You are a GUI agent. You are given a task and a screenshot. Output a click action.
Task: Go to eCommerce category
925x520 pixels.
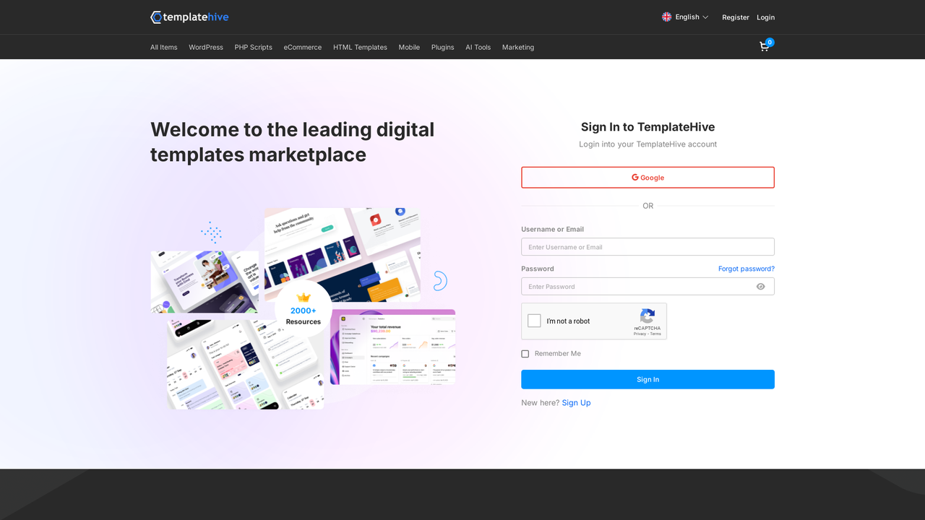tap(303, 47)
